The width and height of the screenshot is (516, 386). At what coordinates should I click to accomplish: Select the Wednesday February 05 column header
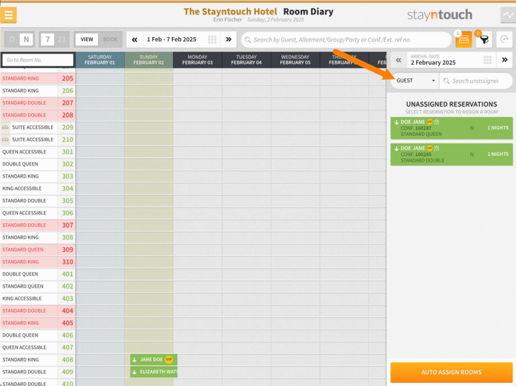[295, 60]
